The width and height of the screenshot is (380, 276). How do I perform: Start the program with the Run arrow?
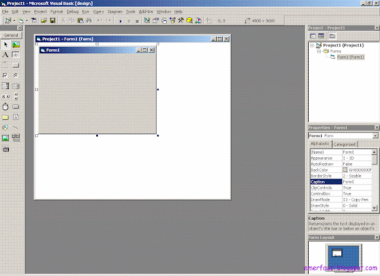[121, 21]
